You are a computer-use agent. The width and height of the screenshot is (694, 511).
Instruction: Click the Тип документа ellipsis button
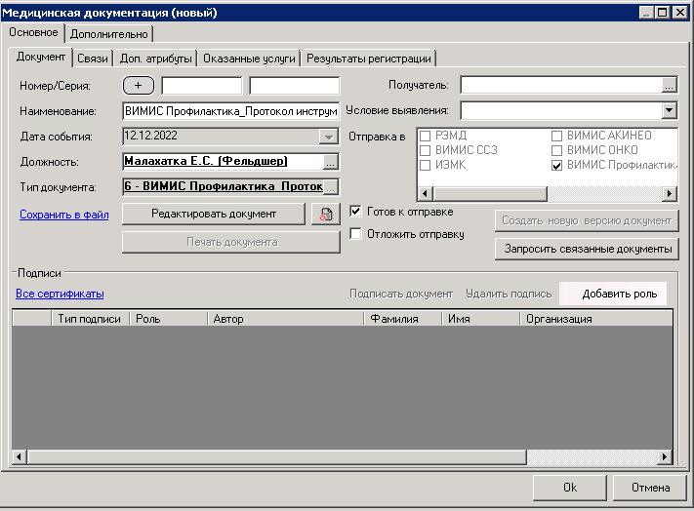[x=330, y=186]
